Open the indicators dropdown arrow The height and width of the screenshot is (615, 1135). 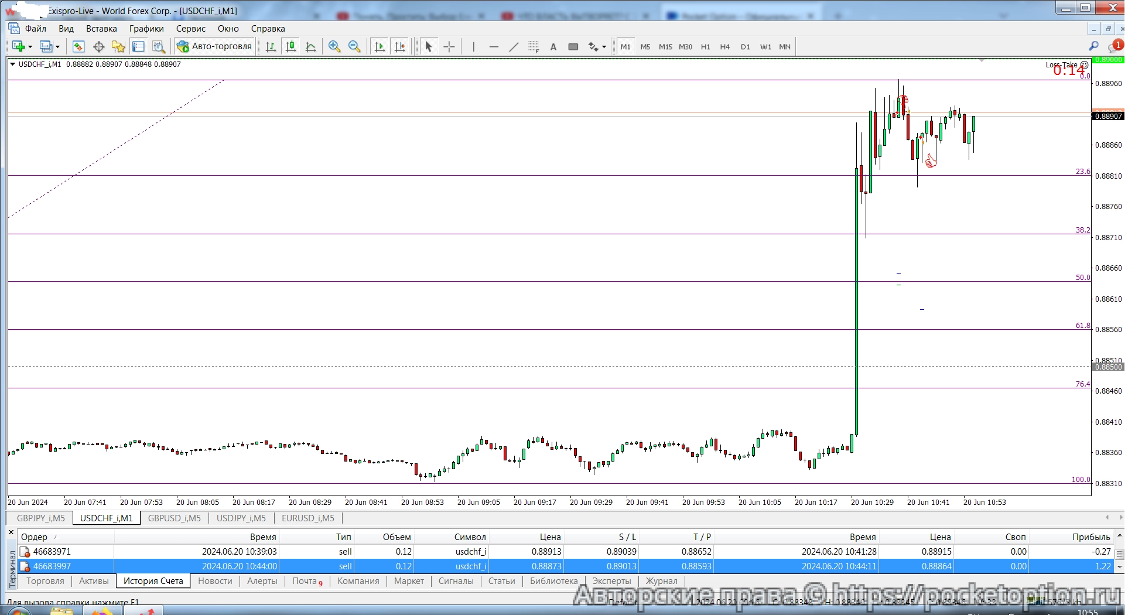(x=604, y=47)
